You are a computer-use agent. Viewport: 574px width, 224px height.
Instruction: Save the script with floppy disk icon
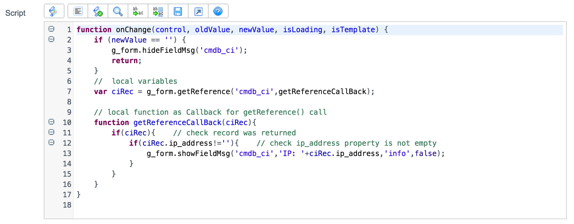click(178, 11)
